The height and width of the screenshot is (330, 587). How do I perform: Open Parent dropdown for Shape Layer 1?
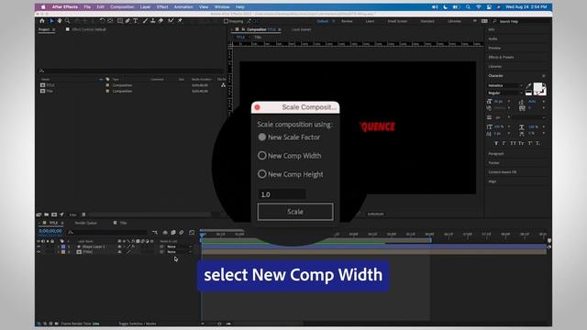[x=179, y=247]
